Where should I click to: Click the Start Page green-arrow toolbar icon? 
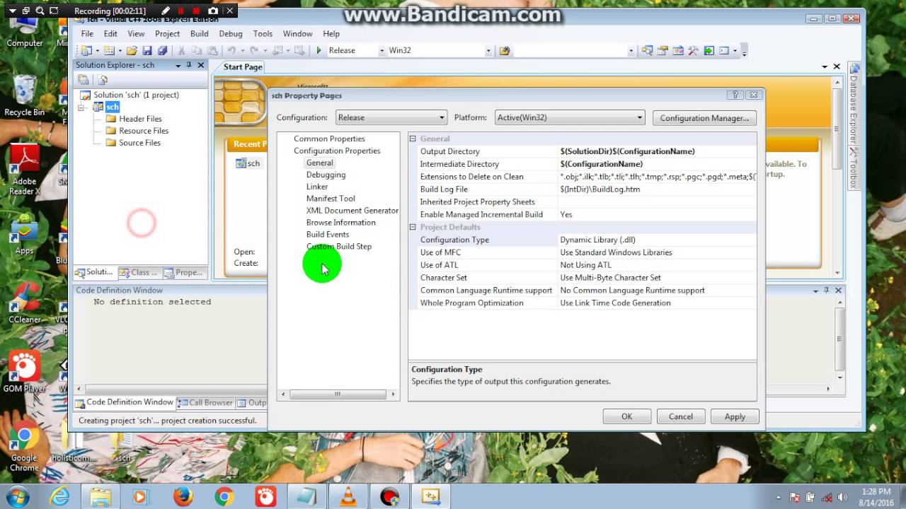[x=709, y=50]
